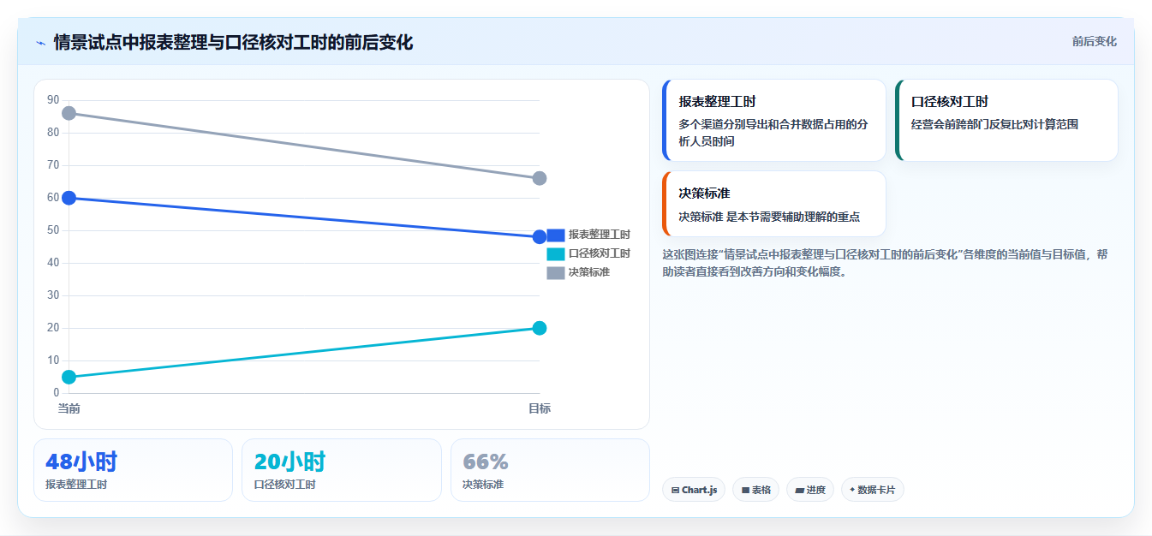Click the blue data point at 目标

540,237
